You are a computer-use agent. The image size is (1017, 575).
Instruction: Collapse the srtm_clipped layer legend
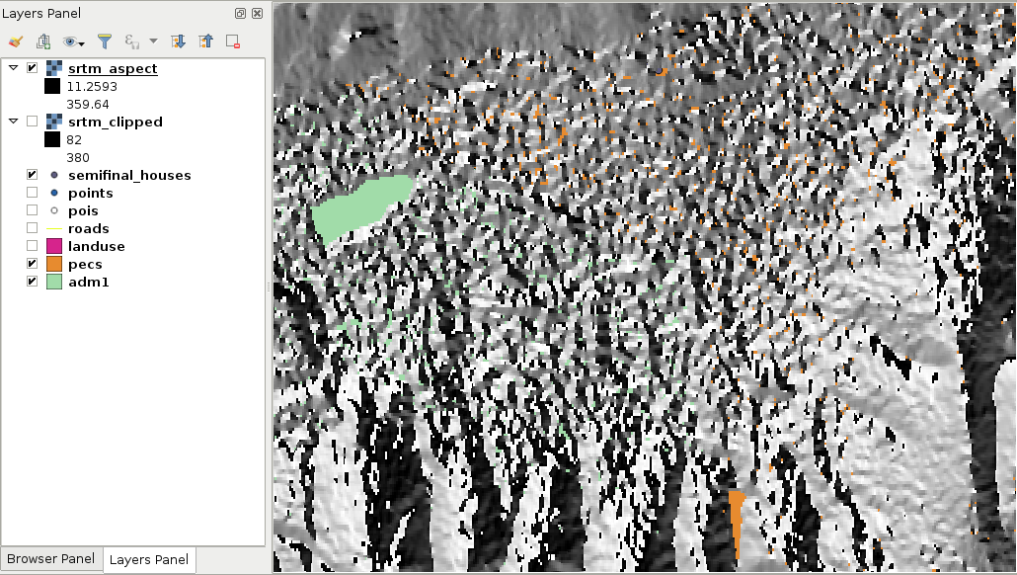13,121
